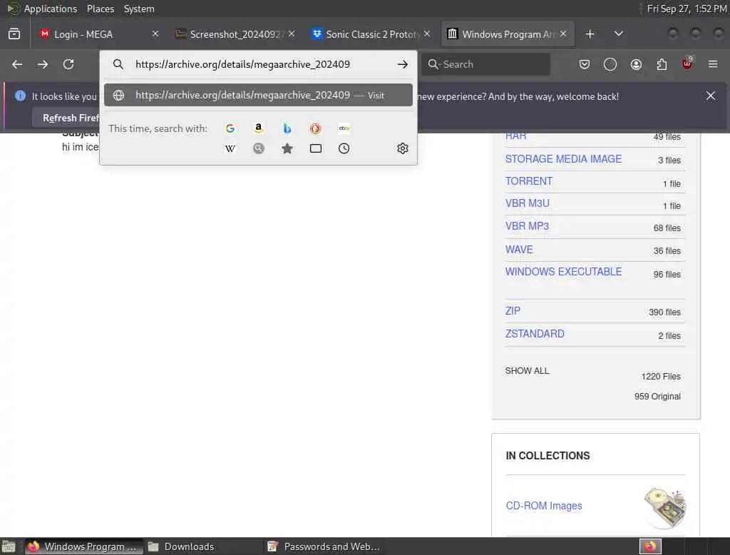Switch to Windows Program taskbar window
The image size is (730, 555).
point(84,546)
